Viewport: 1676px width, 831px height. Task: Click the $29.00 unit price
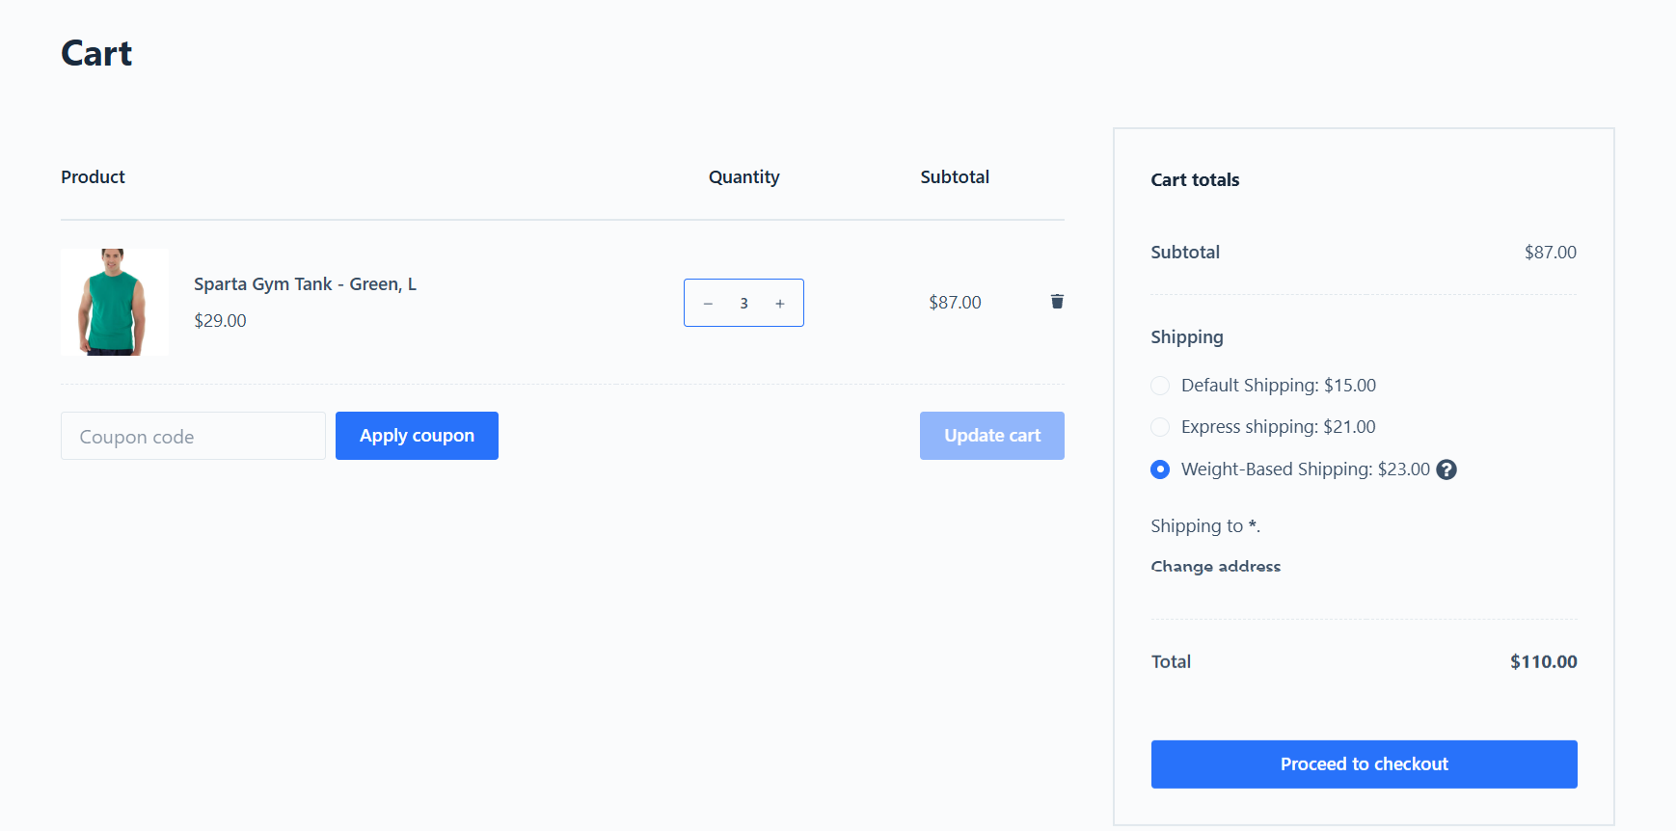[220, 321]
